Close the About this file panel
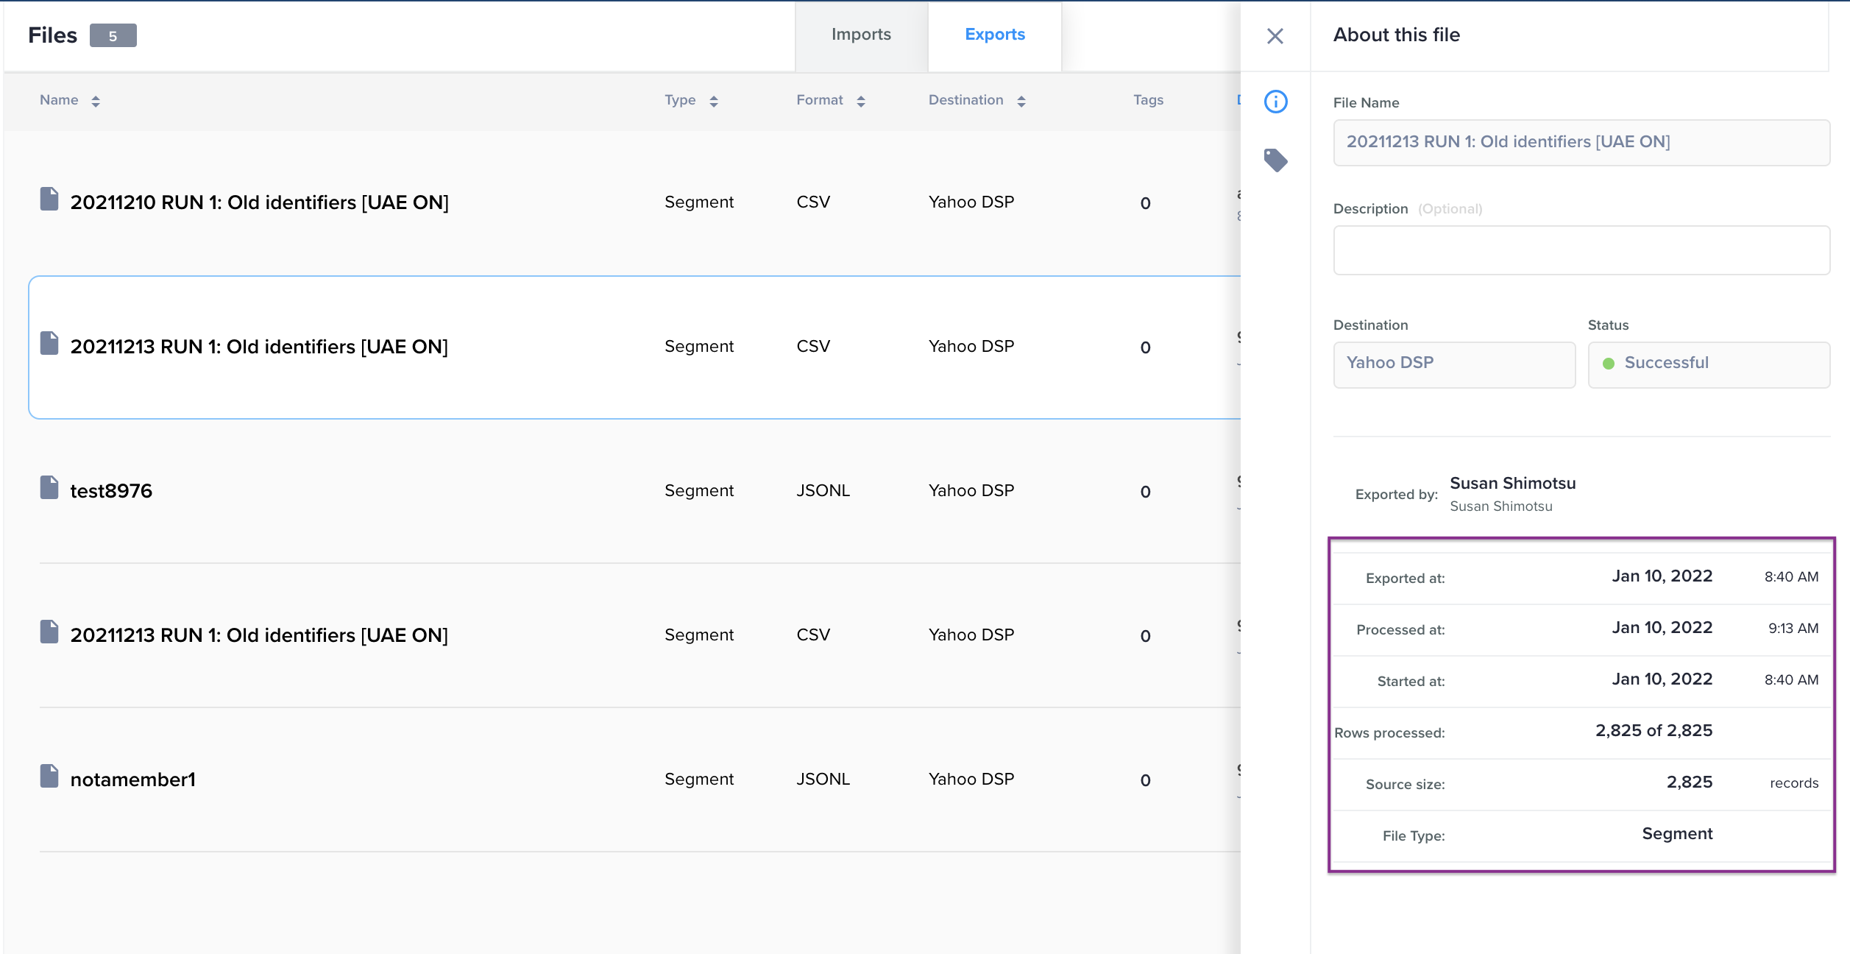Image resolution: width=1850 pixels, height=954 pixels. [1275, 36]
